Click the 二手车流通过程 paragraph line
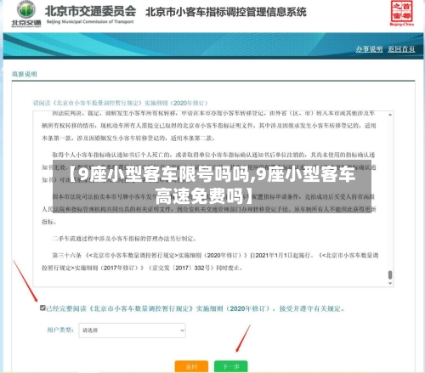The image size is (425, 373). point(124,239)
